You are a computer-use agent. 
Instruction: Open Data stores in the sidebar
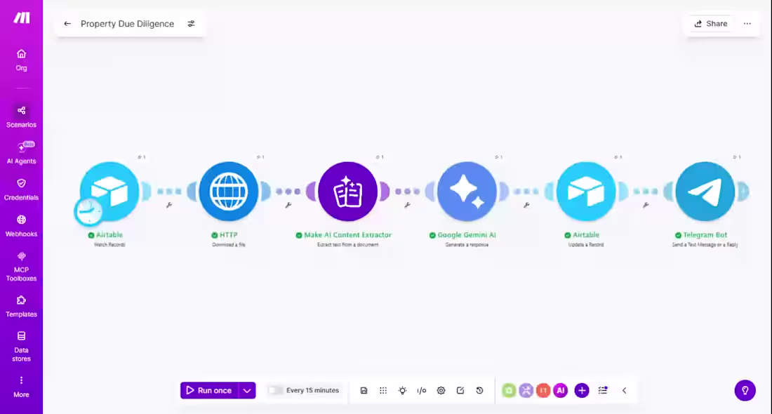pos(21,347)
